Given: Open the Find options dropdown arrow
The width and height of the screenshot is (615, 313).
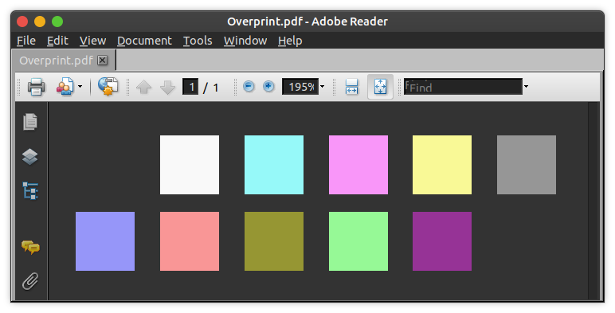Looking at the screenshot, I should (x=526, y=87).
